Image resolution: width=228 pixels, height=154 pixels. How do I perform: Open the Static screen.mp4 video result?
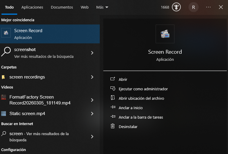50,114
